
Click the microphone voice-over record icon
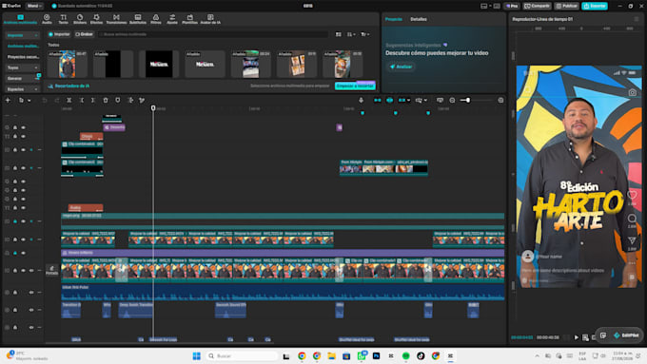361,100
